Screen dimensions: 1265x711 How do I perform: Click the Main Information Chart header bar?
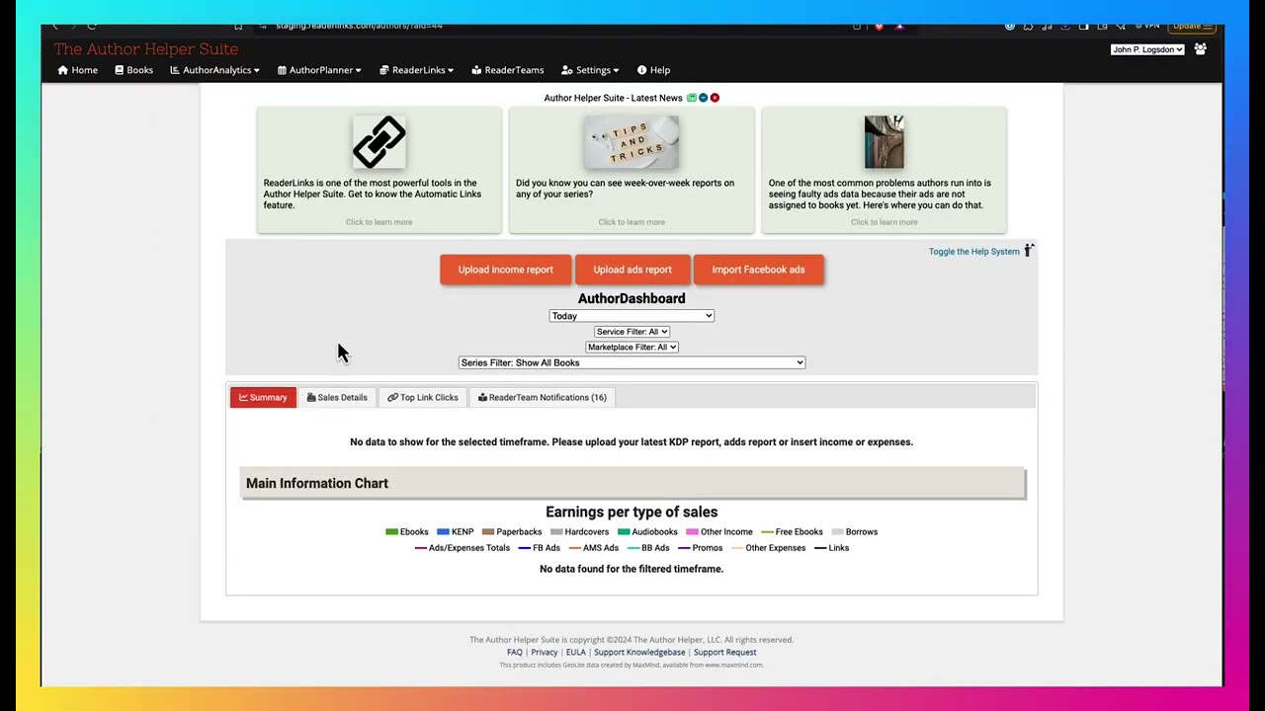tap(632, 484)
